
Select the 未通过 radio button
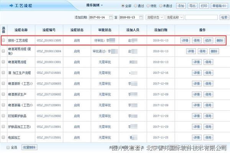tap(161, 6)
